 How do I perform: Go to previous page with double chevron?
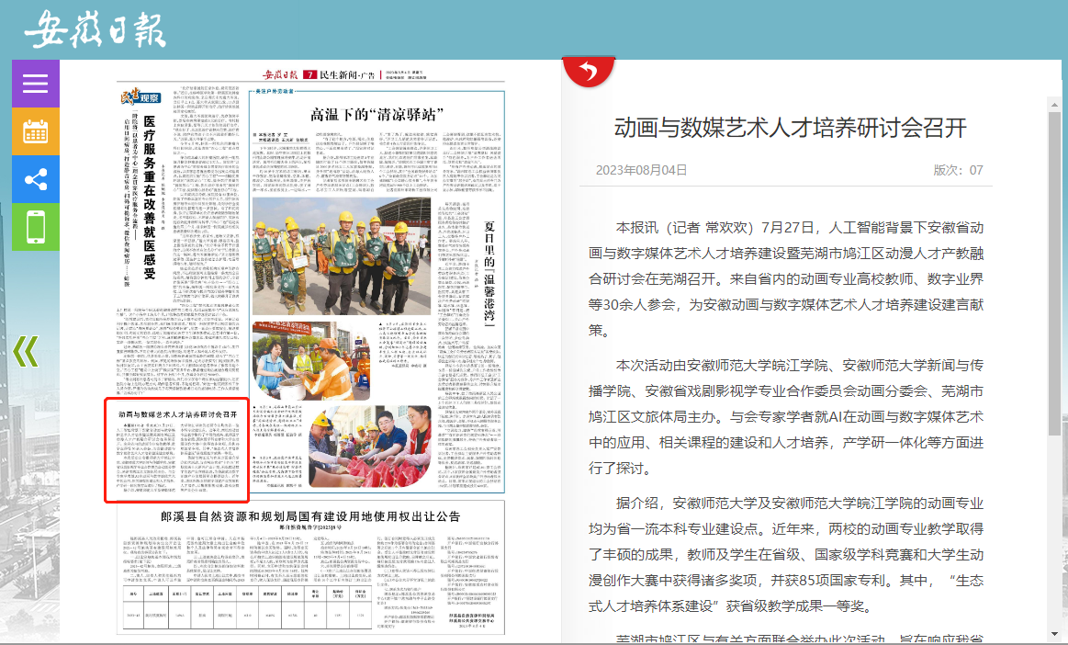coord(26,352)
